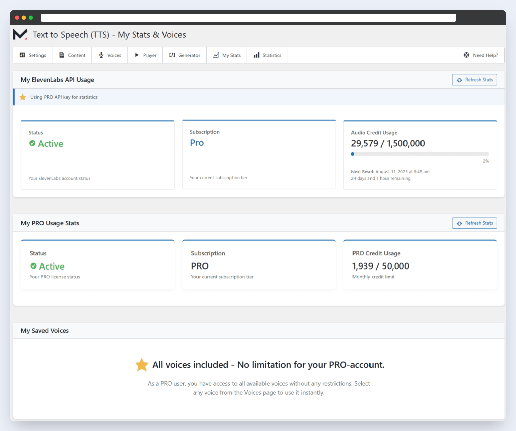Open the Player tab
The image size is (516, 431).
[145, 55]
